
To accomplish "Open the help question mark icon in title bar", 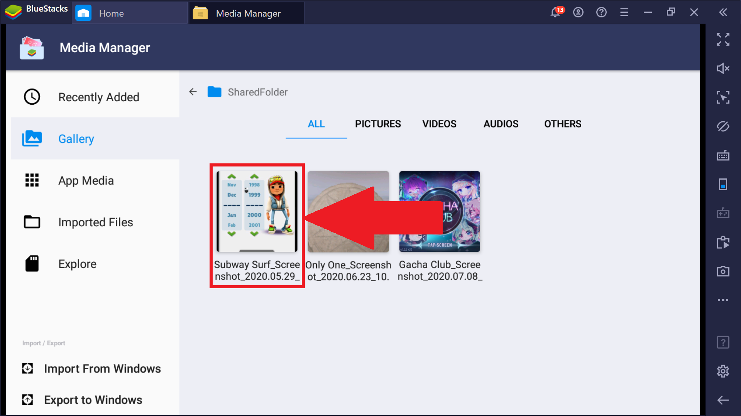I will pyautogui.click(x=601, y=12).
